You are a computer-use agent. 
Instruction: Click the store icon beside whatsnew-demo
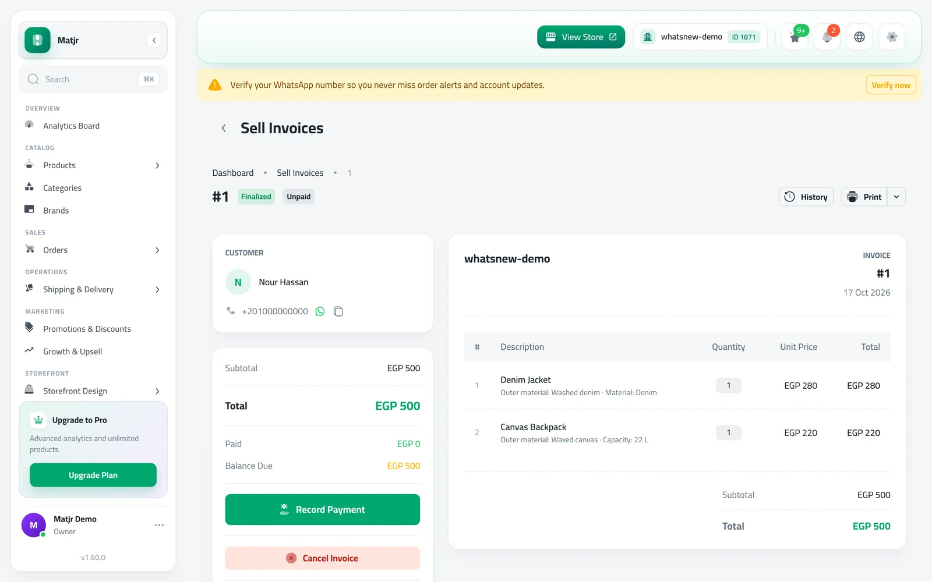648,37
